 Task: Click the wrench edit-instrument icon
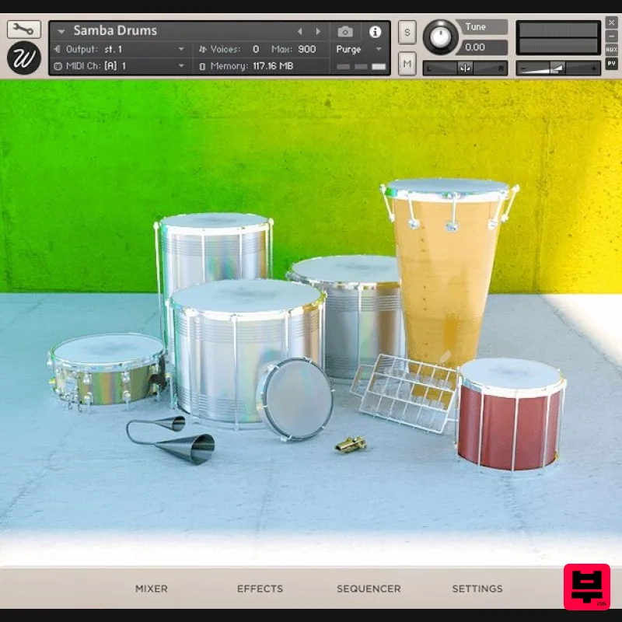pos(23,28)
